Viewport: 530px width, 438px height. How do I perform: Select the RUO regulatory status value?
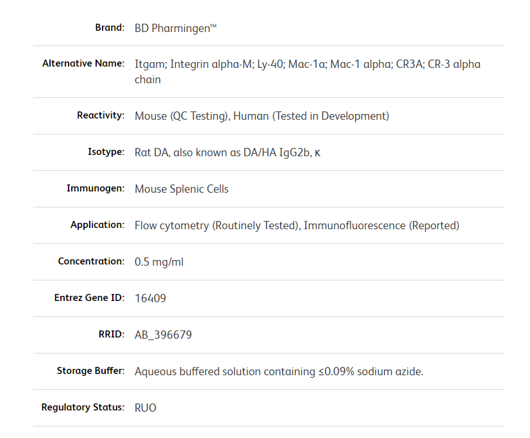coord(145,408)
